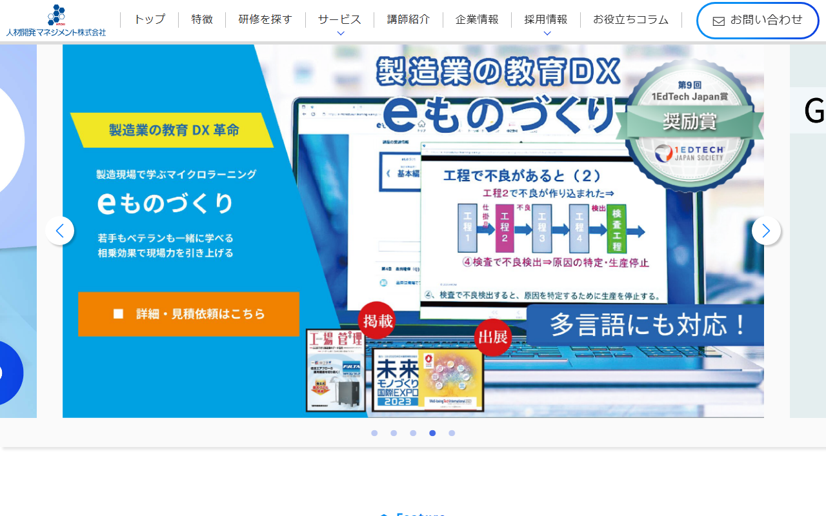Expand the サービス dropdown chevron
Viewport: 826px width, 516px height.
[x=341, y=34]
